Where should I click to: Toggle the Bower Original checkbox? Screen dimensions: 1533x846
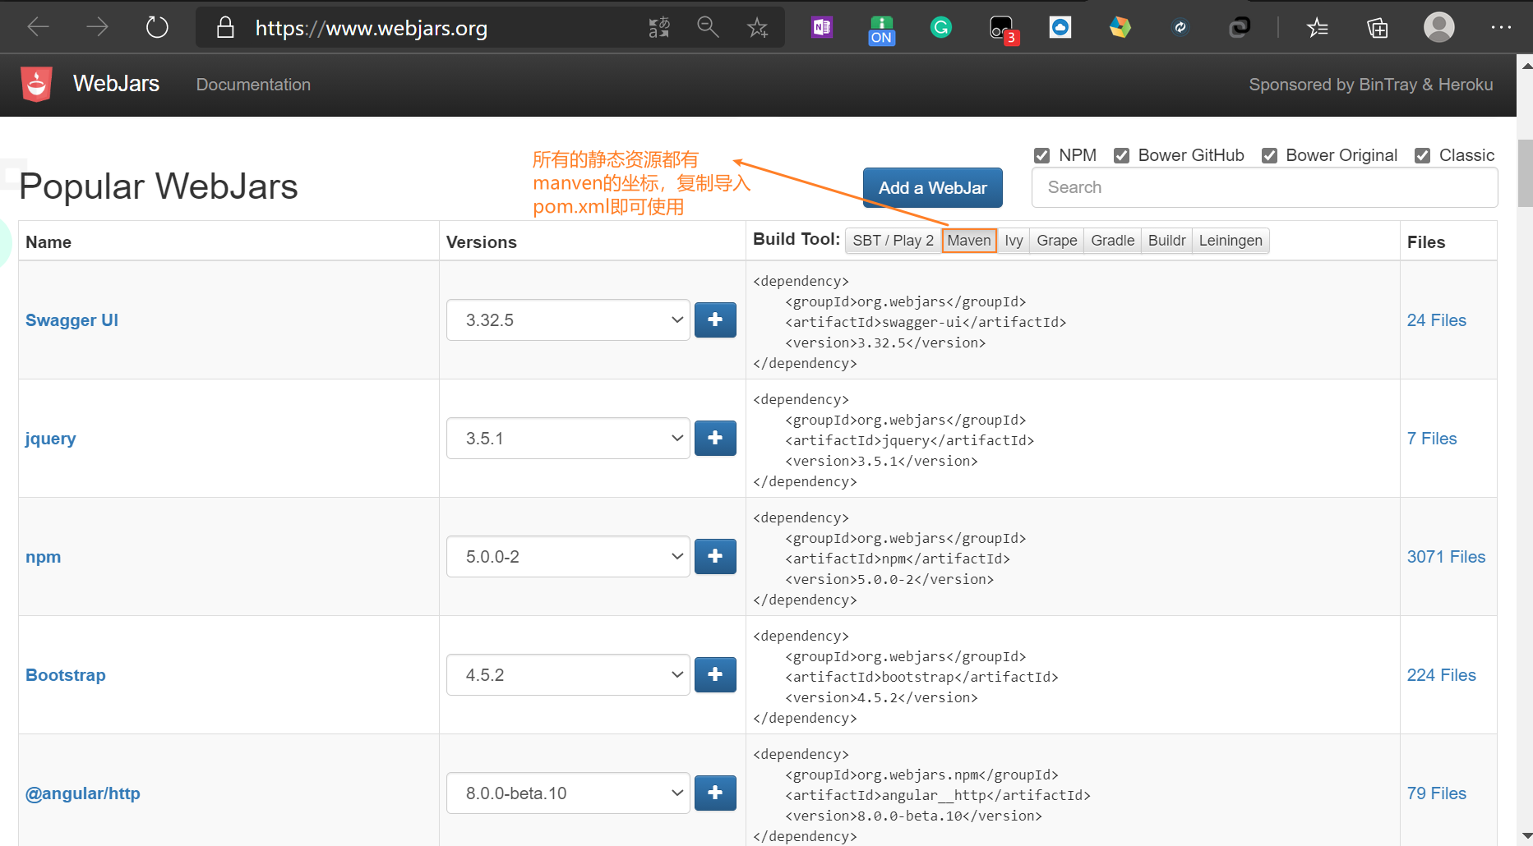[1269, 155]
